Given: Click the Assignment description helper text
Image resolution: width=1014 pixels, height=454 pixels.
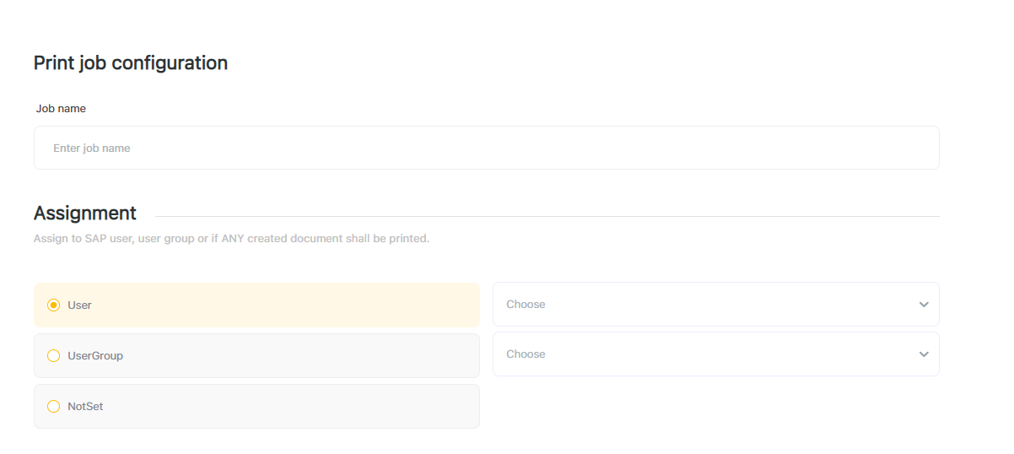Looking at the screenshot, I should point(231,239).
